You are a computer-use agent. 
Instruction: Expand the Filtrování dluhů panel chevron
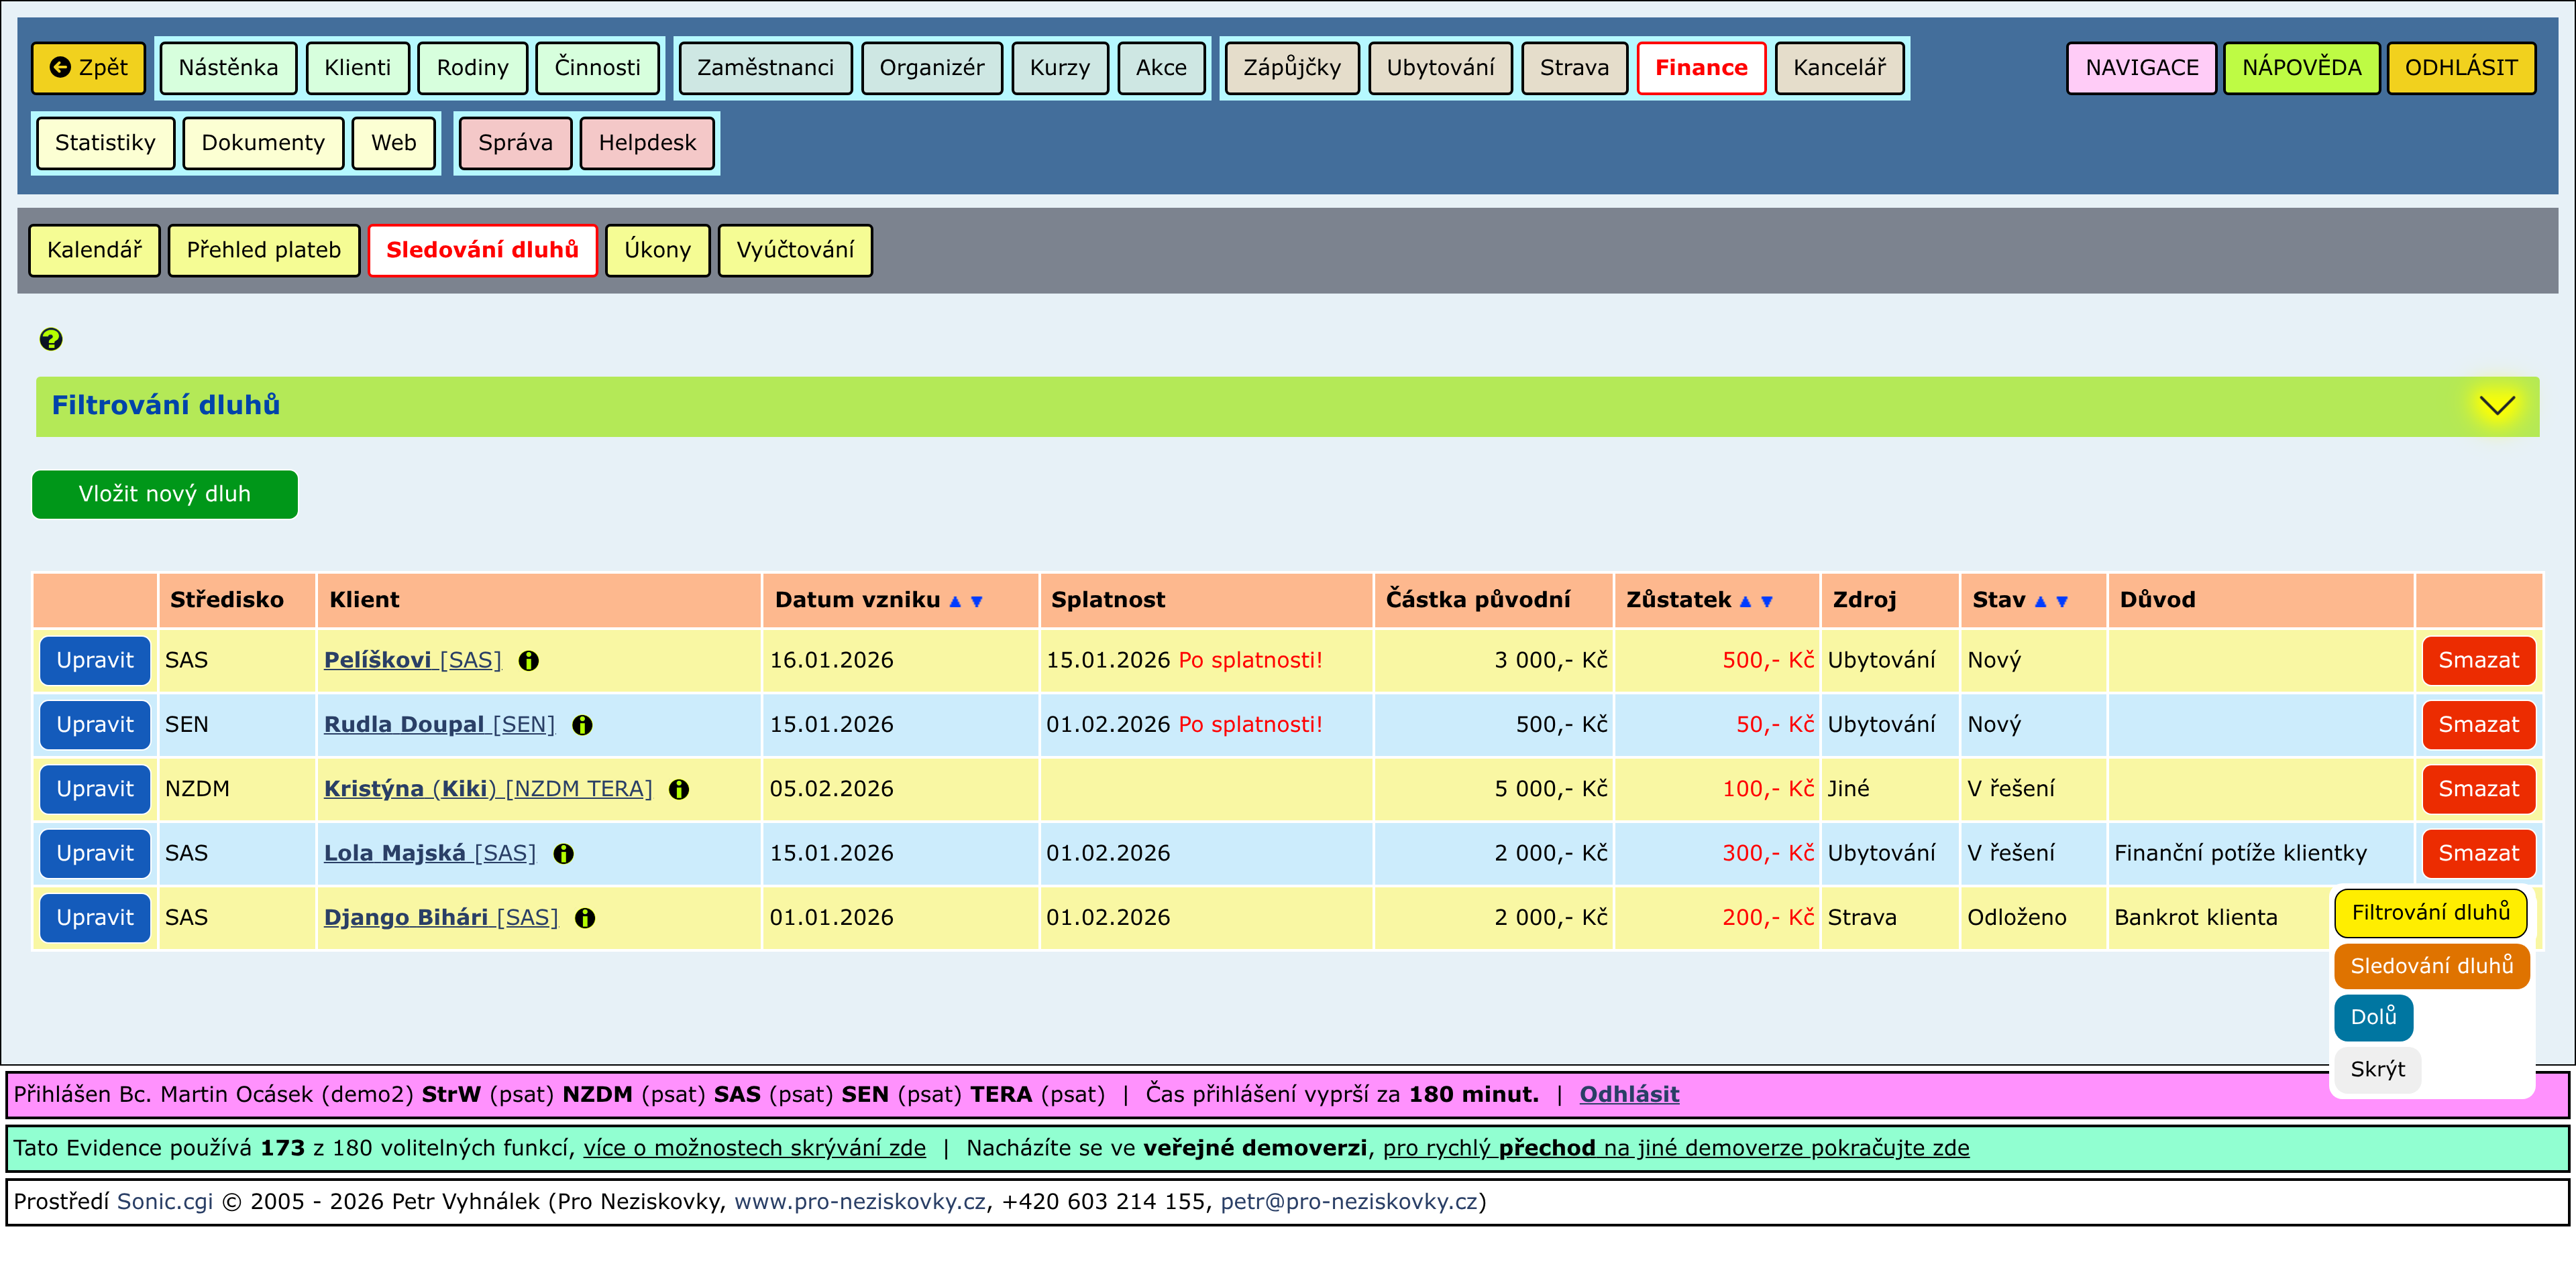pyautogui.click(x=2496, y=405)
